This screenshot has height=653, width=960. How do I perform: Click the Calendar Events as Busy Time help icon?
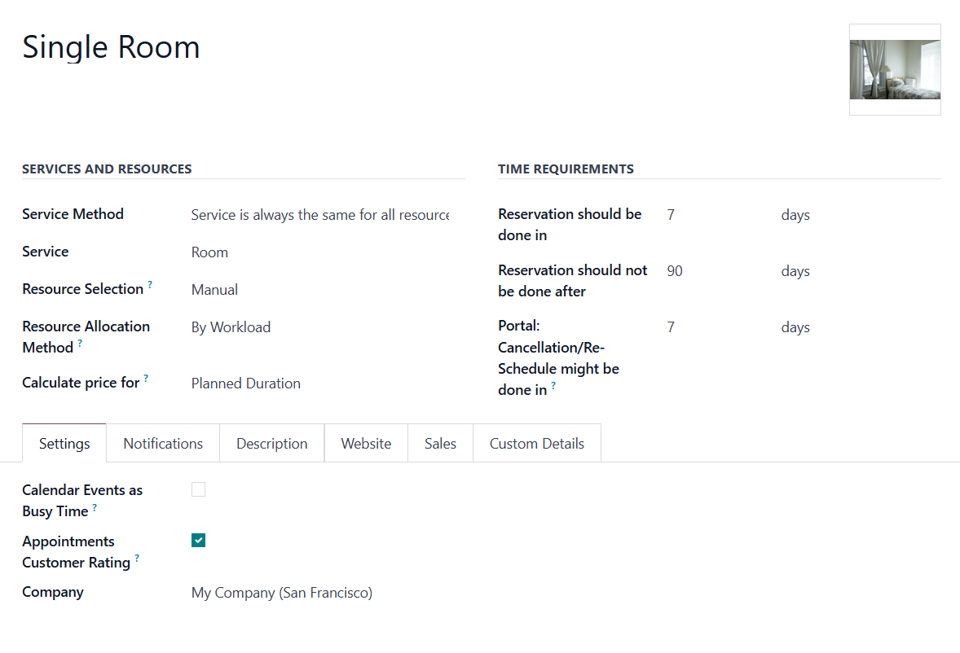tap(95, 507)
